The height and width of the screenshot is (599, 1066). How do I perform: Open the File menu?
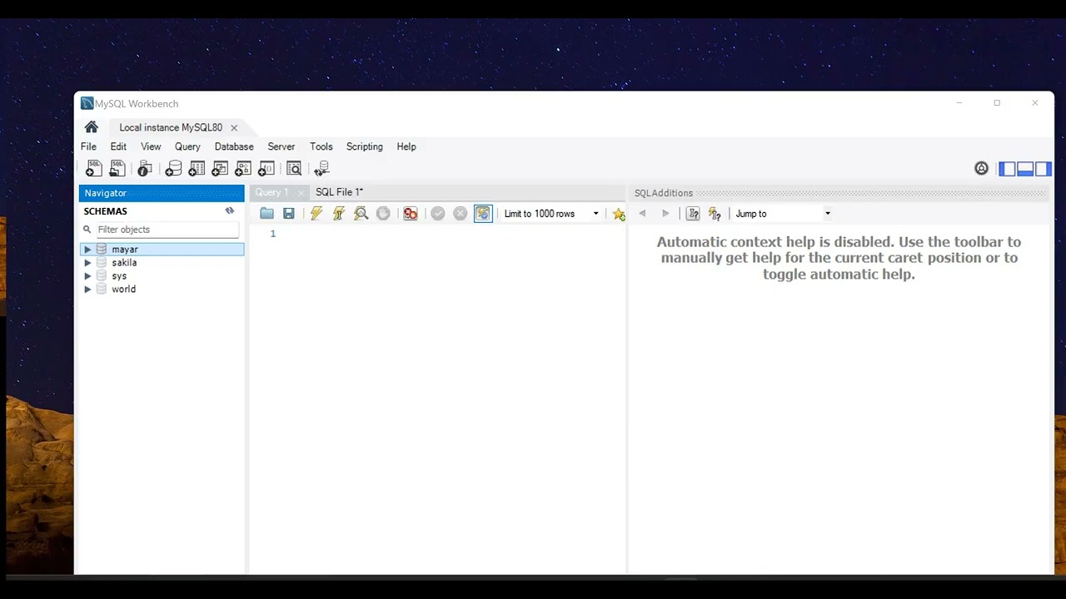[x=88, y=146]
